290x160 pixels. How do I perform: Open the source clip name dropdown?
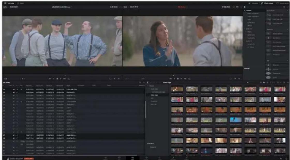(62, 7)
